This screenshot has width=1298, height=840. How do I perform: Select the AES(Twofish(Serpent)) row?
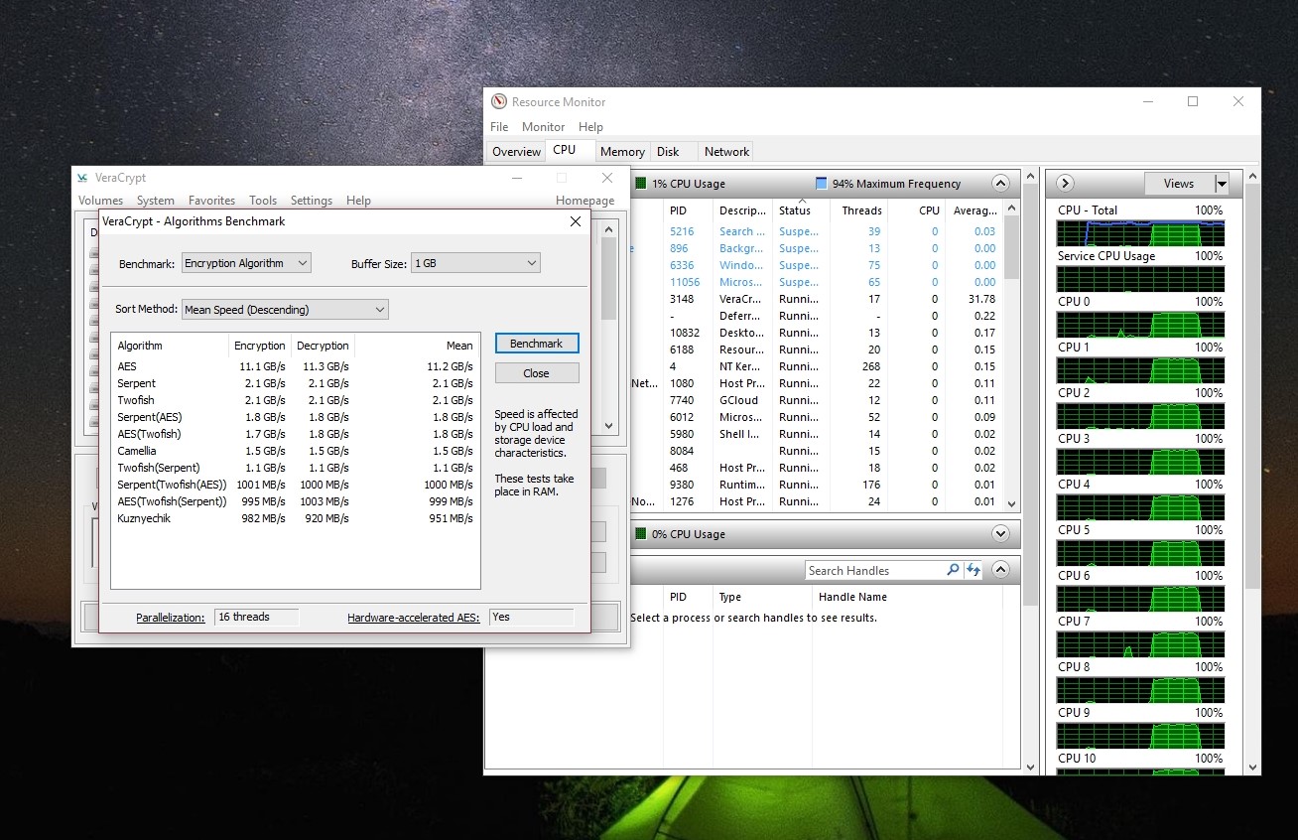(x=296, y=501)
